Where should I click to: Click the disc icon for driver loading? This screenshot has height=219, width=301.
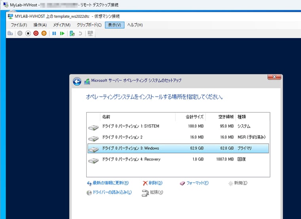tap(89, 193)
